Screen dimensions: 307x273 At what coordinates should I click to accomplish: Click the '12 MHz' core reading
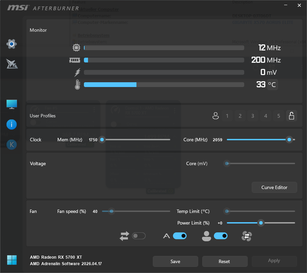pyautogui.click(x=269, y=48)
